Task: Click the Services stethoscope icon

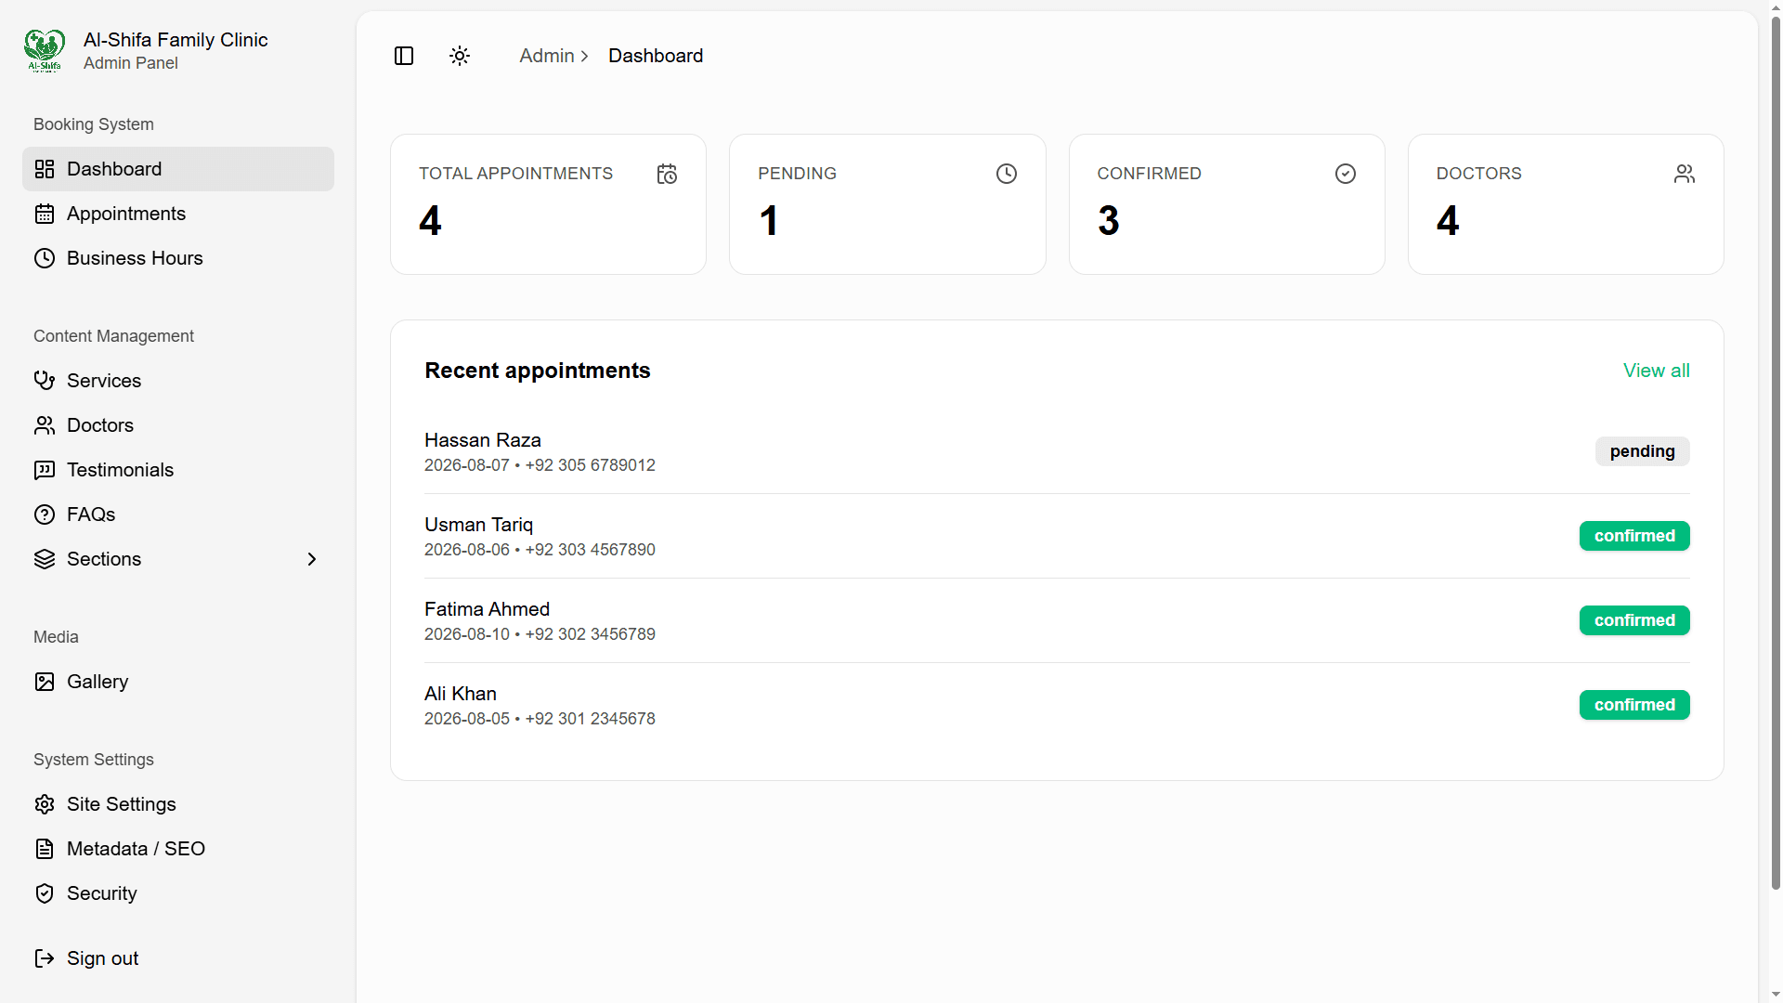Action: tap(45, 381)
